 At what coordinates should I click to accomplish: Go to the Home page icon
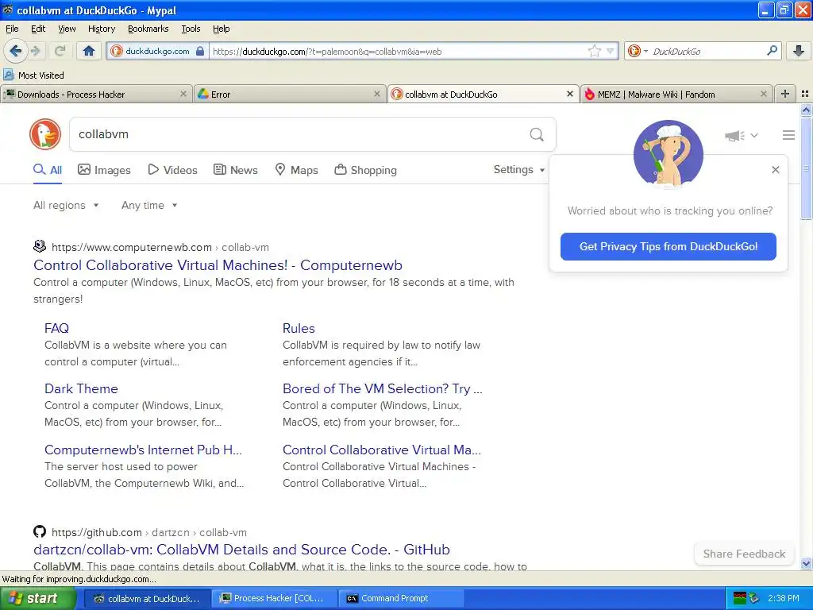tap(89, 51)
